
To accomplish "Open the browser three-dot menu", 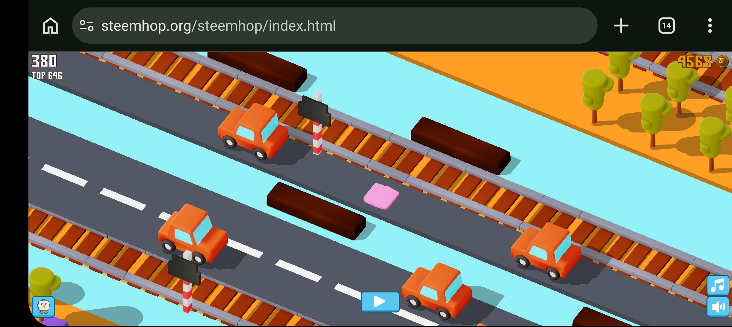I will tap(710, 26).
